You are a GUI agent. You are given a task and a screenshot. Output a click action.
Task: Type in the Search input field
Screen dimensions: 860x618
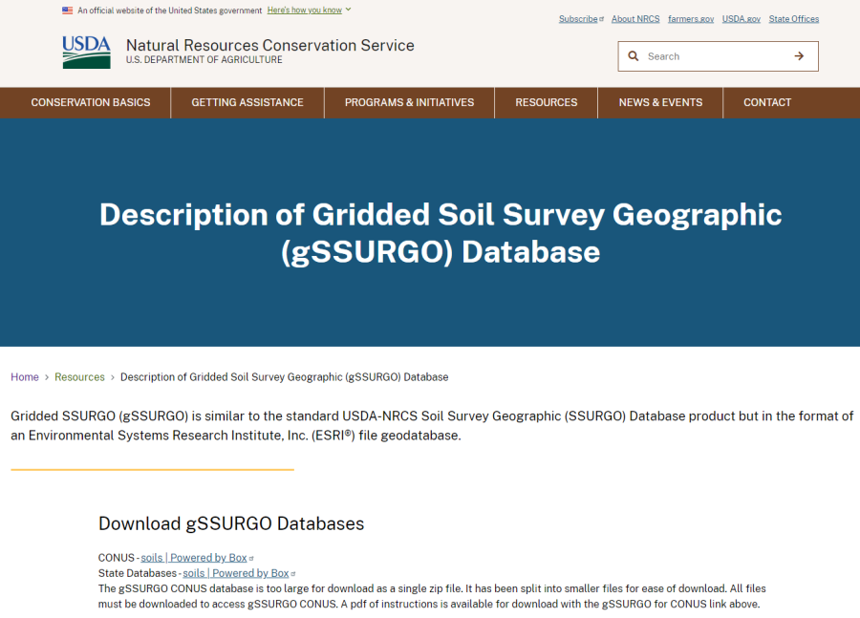tap(717, 56)
